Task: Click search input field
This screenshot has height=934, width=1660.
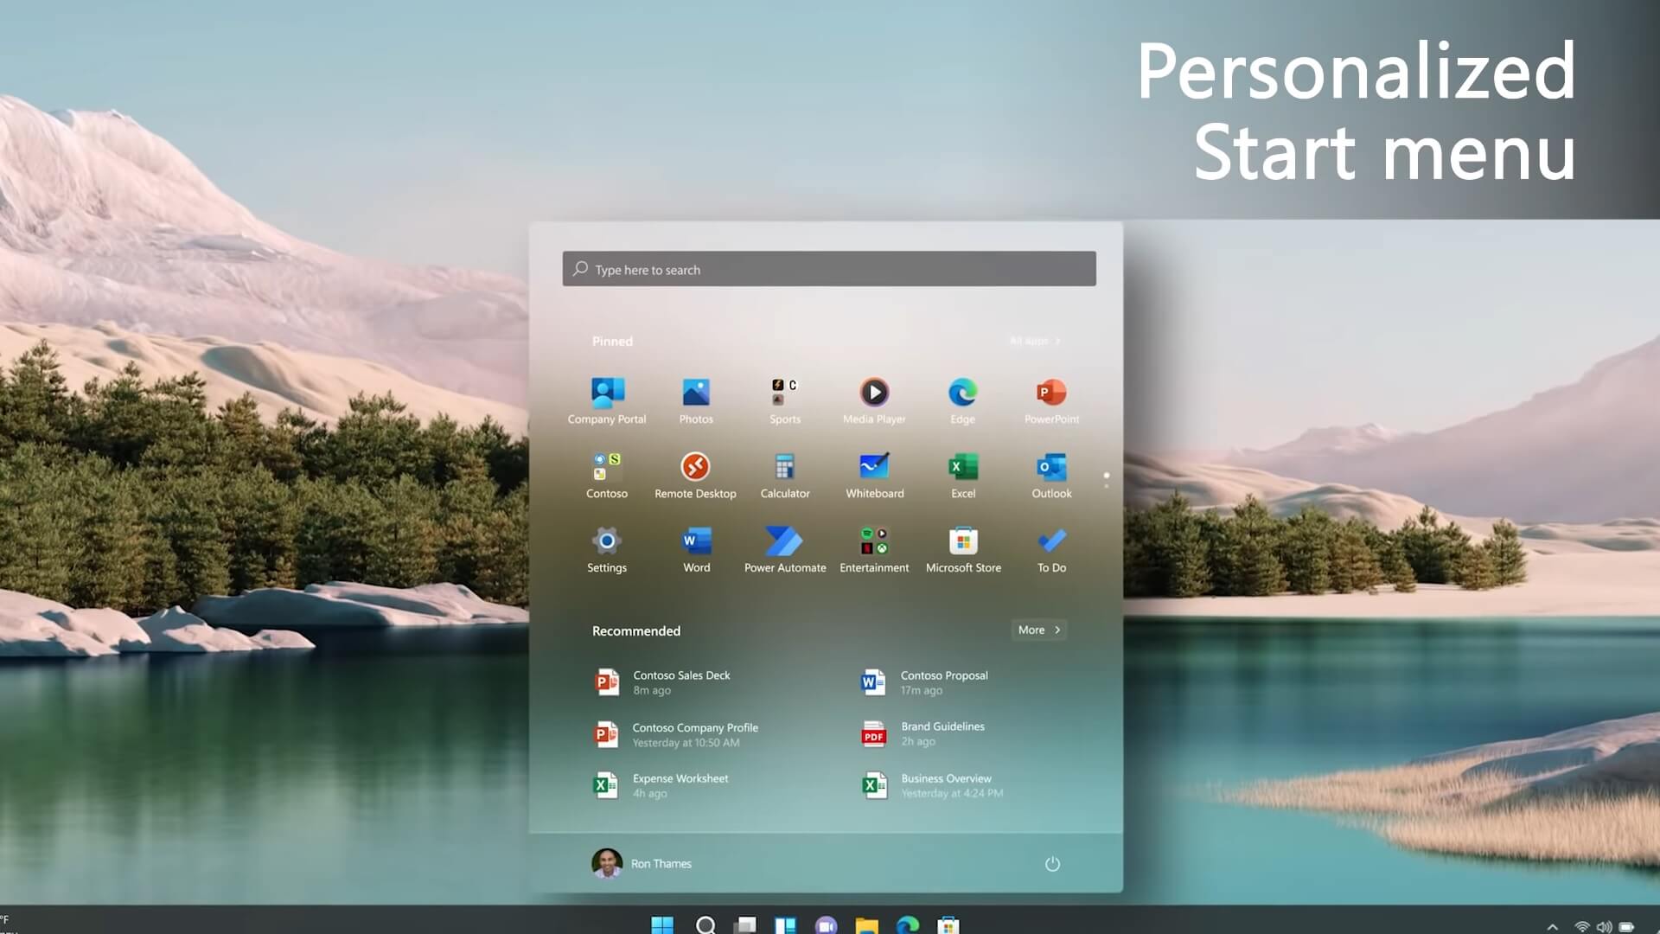Action: coord(830,269)
